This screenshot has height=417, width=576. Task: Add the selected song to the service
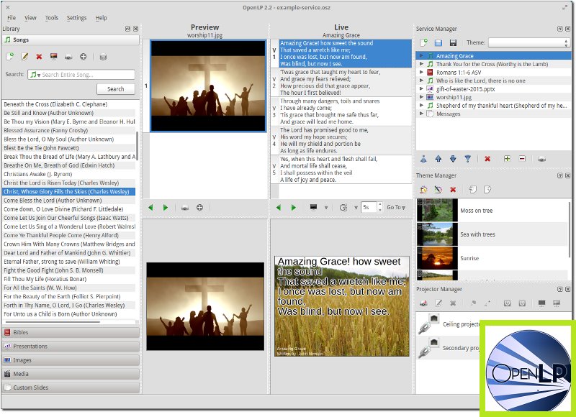pos(83,57)
